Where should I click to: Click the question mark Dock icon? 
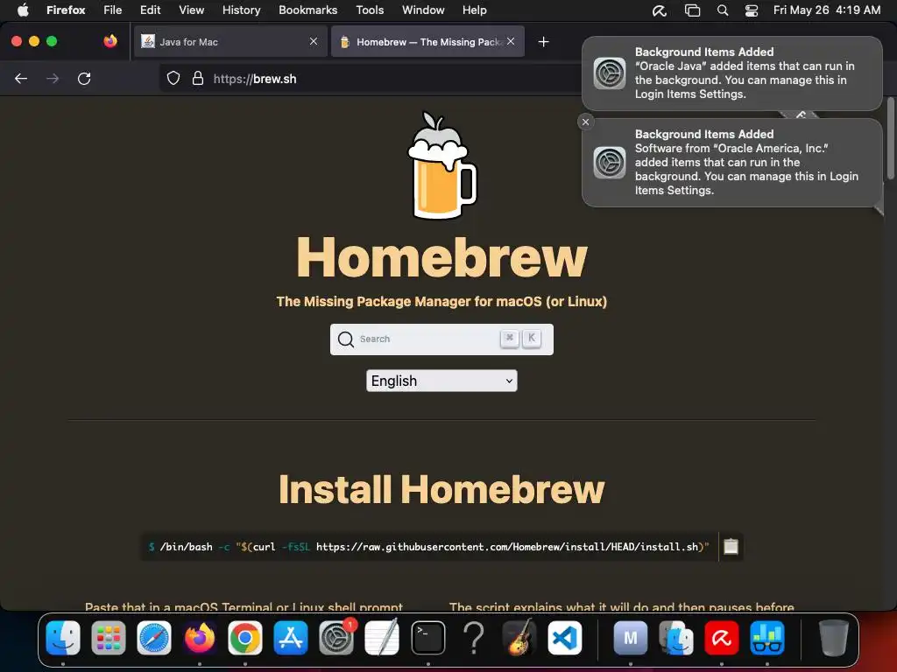[474, 638]
